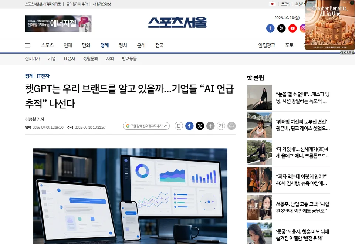Open 포토 menu
This screenshot has height=244, width=355.
click(x=289, y=45)
